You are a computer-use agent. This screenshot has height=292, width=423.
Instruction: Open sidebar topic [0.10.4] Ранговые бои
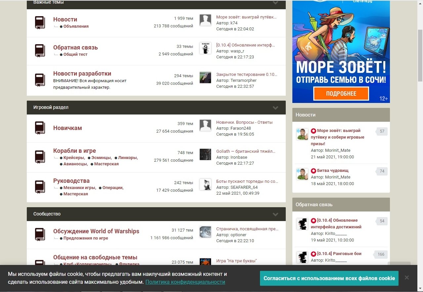coord(339,254)
